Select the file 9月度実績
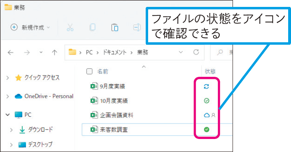Screen dimensions: 291x152 pos(112,86)
